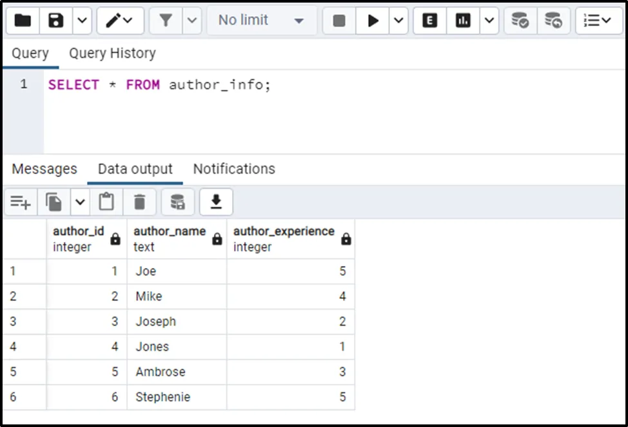
Task: Download results using the download arrow icon
Action: click(216, 203)
